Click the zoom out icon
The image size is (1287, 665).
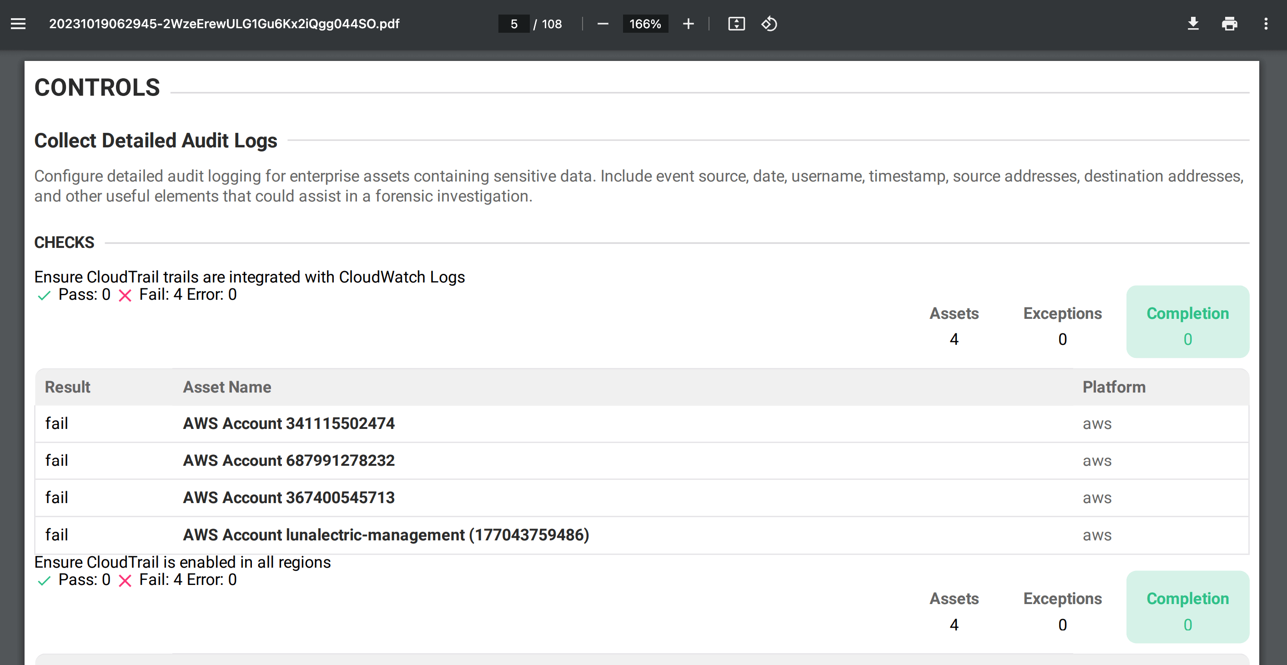(603, 24)
